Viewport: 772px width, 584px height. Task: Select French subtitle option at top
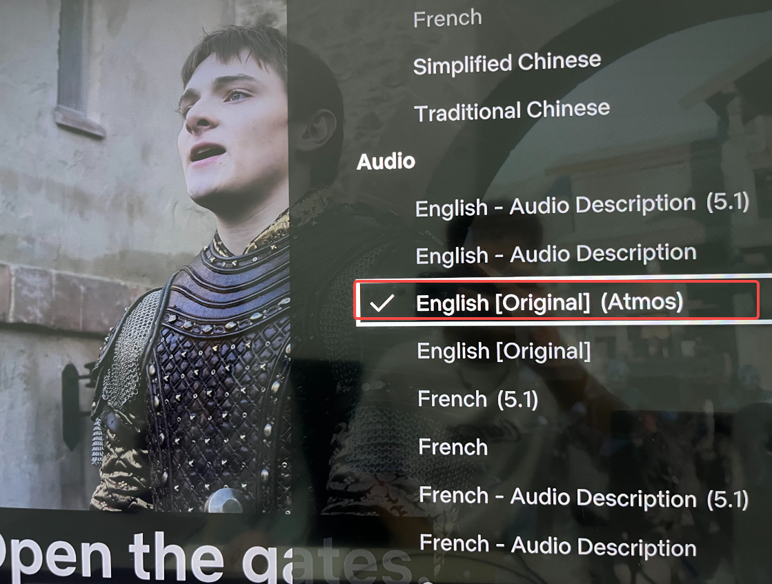[x=448, y=19]
